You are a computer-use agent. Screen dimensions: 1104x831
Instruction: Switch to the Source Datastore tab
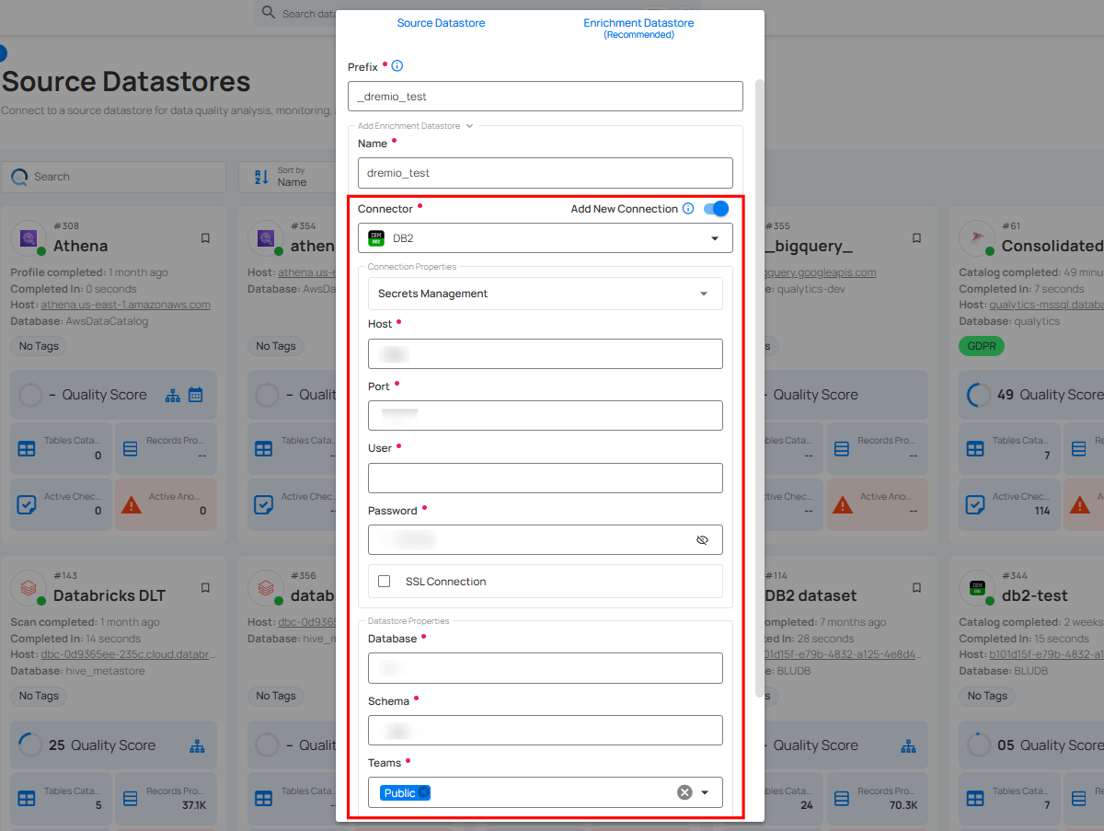pos(442,23)
